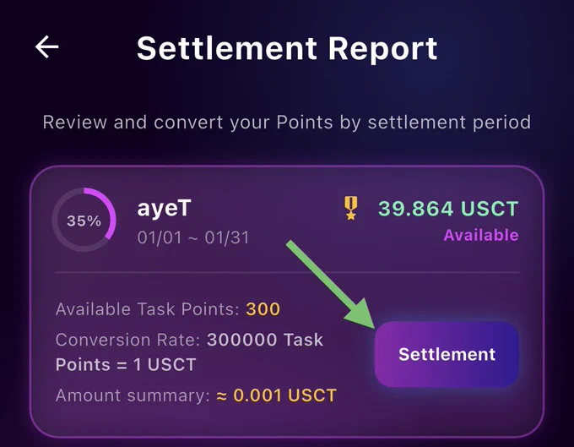Screen dimensions: 574x447
Task: Go back using the left arrow icon
Action: click(47, 47)
